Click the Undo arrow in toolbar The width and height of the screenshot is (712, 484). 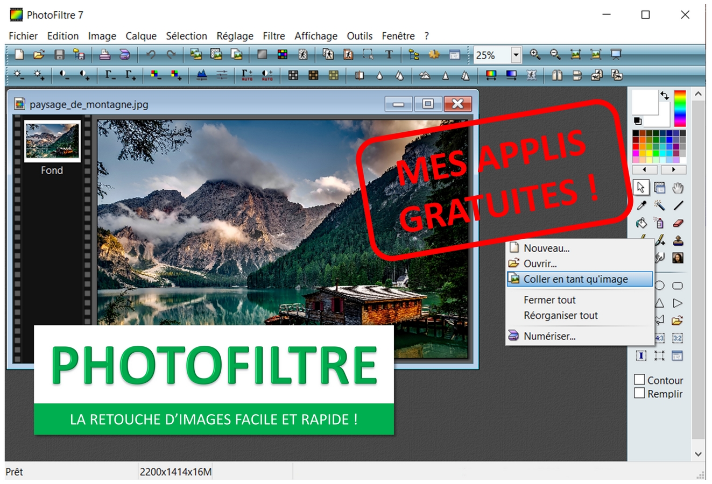151,55
